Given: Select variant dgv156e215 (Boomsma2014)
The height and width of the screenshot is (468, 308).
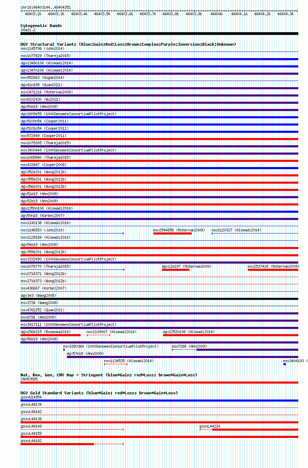Looking at the screenshot, I should [x=51, y=335].
